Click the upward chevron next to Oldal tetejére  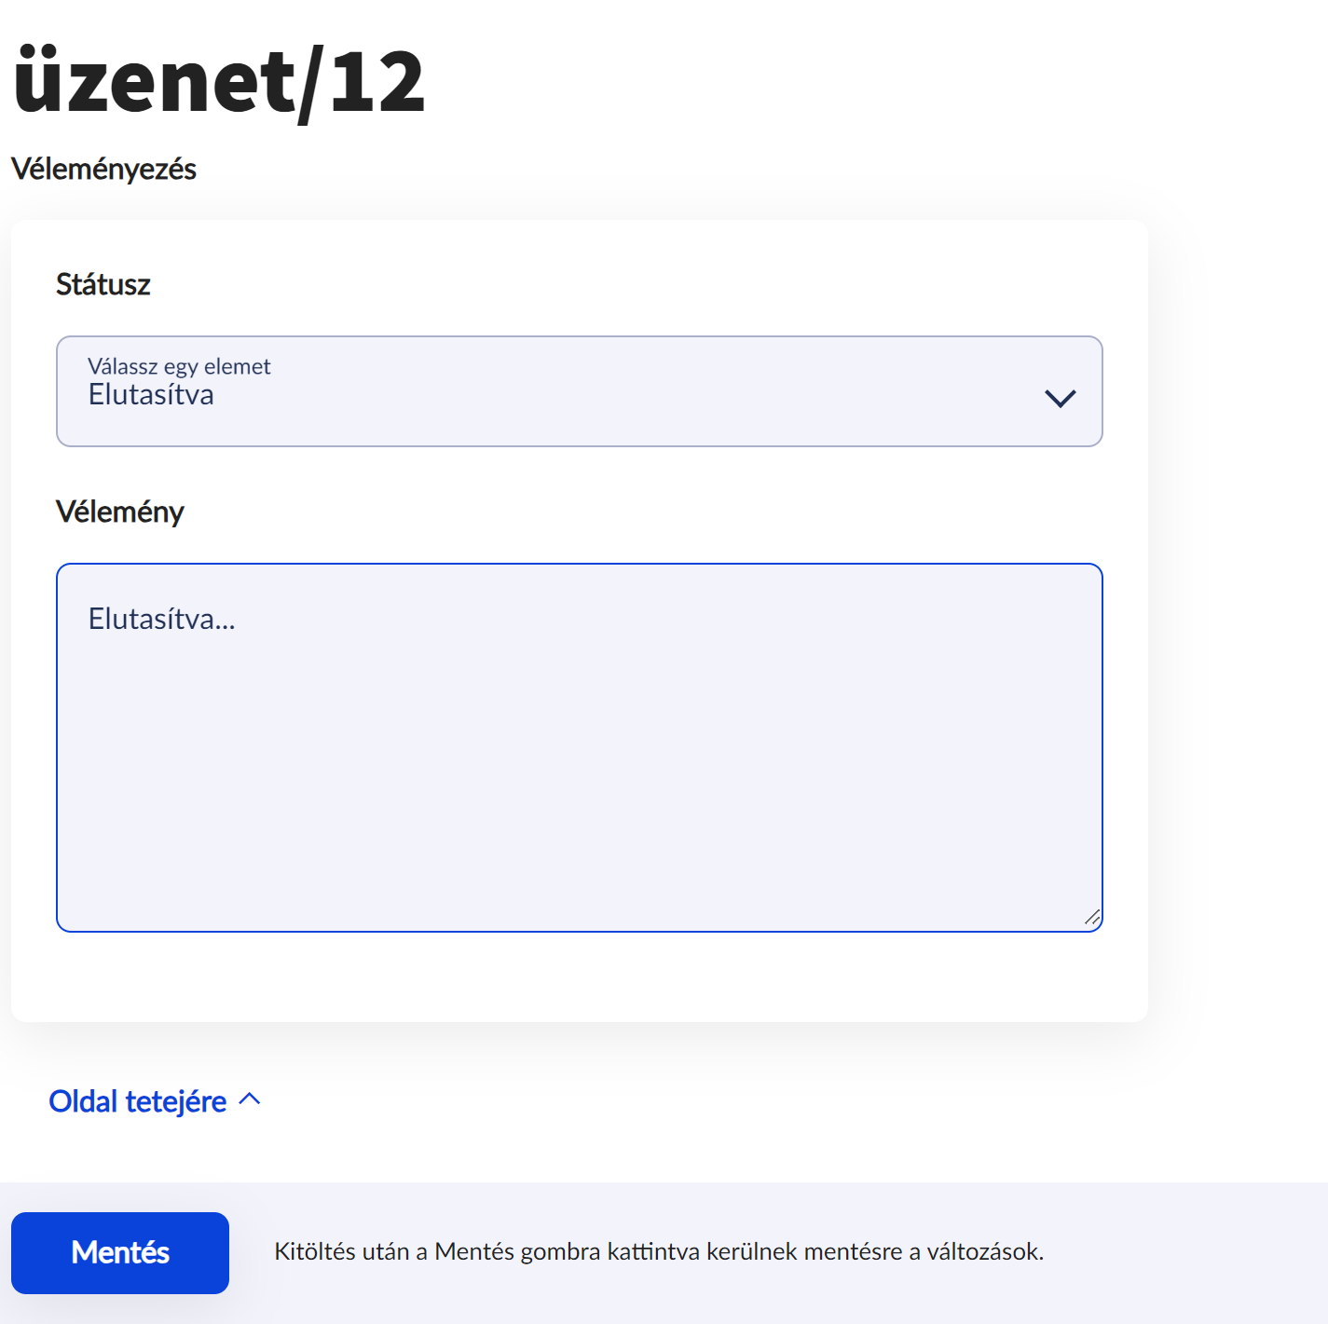click(250, 1100)
